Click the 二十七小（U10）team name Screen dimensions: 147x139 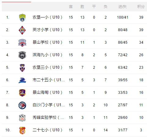point(47,130)
